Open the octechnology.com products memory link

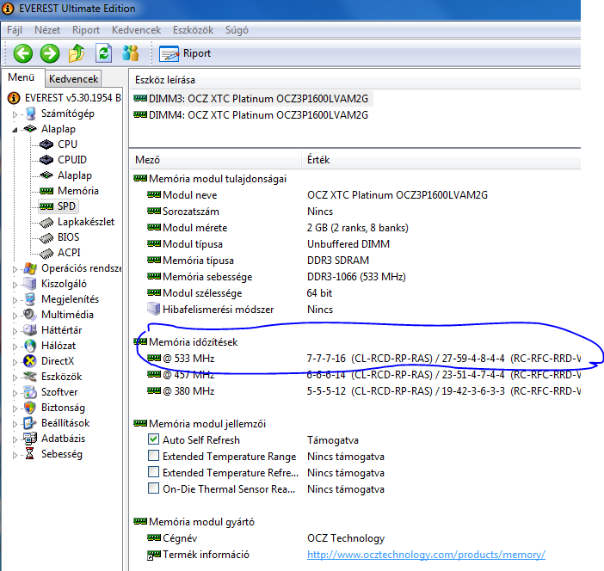point(426,555)
